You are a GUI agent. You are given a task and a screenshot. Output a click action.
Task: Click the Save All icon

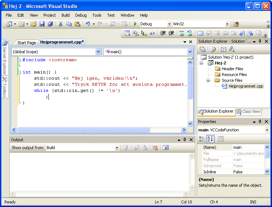coord(50,24)
